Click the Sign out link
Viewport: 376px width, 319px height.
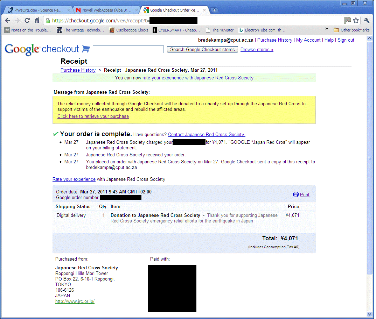coord(346,40)
